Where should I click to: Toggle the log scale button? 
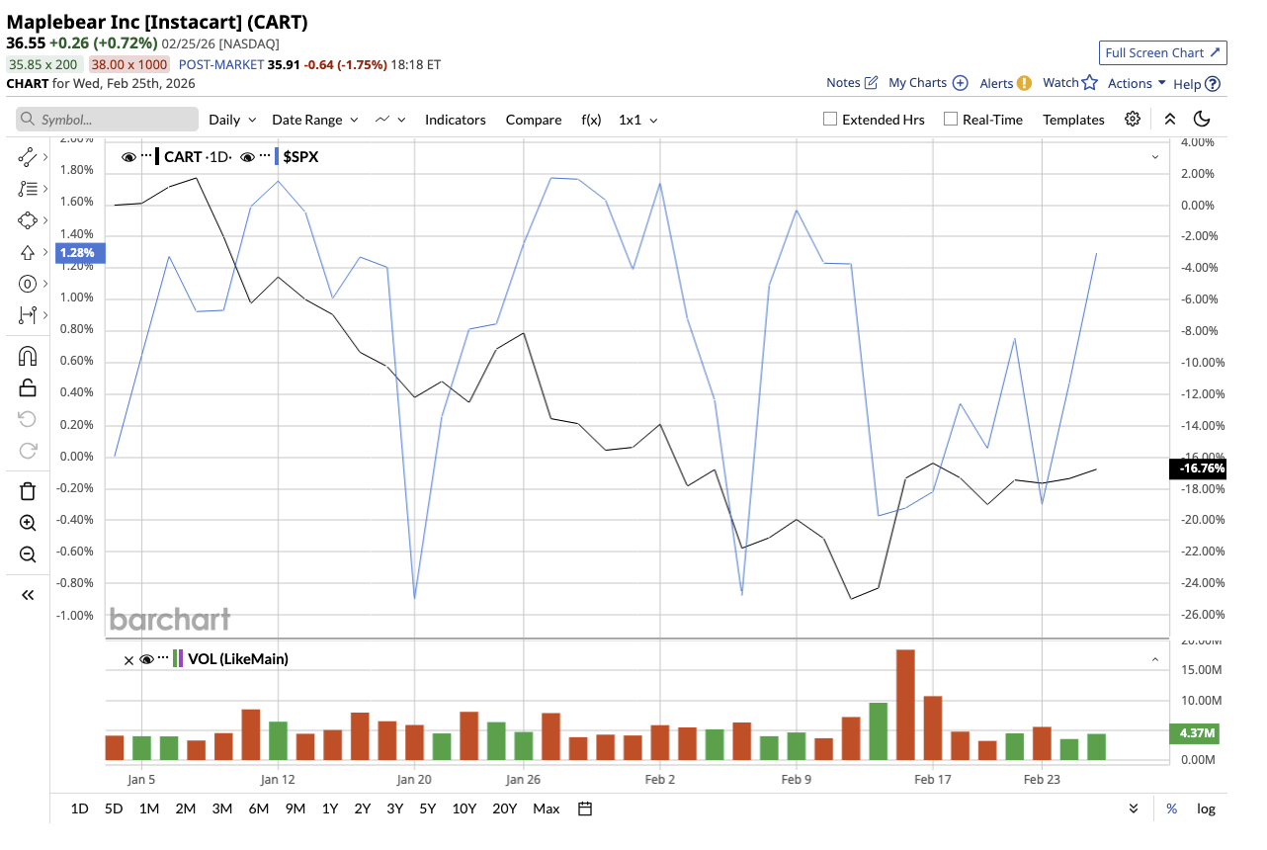tap(1206, 808)
